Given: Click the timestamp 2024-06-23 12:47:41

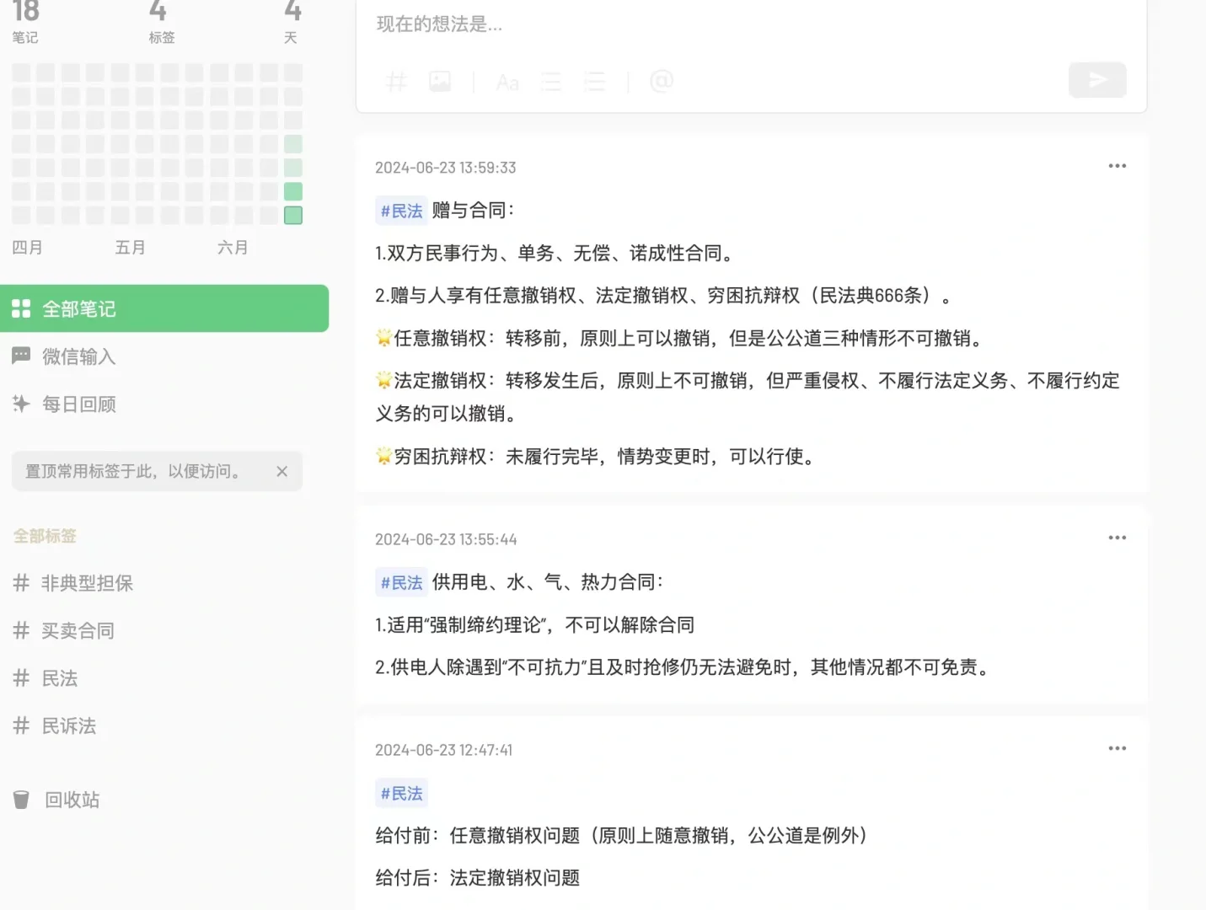Looking at the screenshot, I should 443,750.
